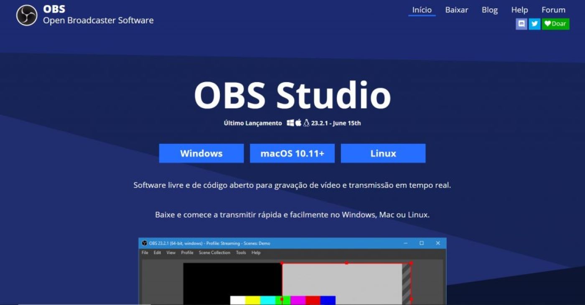Click Tools menu in the OBS app screenshot
This screenshot has height=305, width=585.
(x=241, y=253)
